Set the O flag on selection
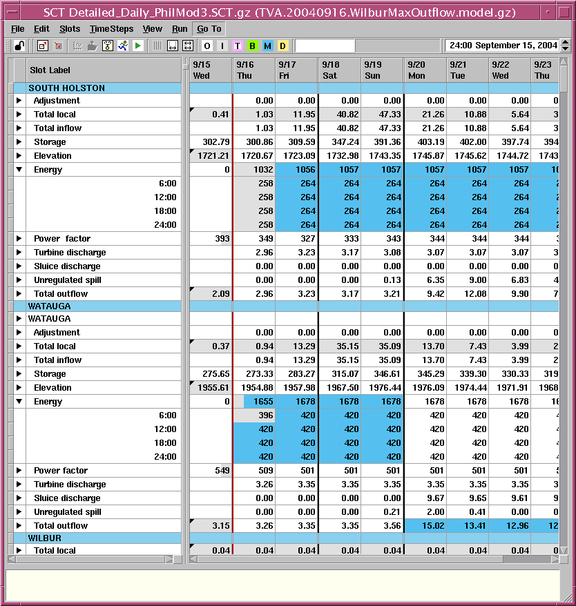The height and width of the screenshot is (606, 576). [207, 46]
